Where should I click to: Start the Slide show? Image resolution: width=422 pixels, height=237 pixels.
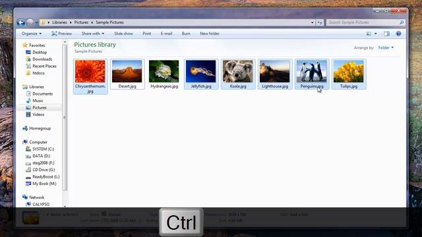point(123,34)
